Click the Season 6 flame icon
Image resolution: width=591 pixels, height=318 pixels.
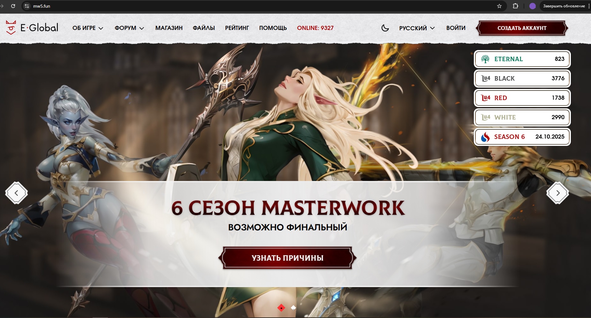tap(485, 137)
